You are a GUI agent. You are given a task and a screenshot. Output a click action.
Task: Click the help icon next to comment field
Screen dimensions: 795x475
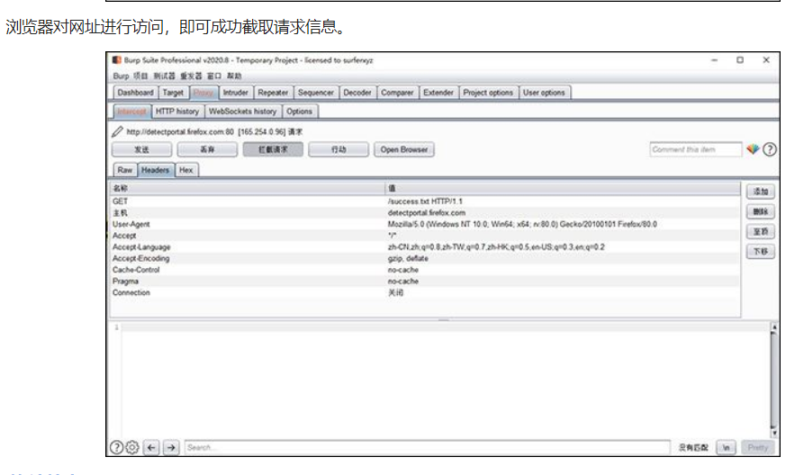pyautogui.click(x=770, y=149)
